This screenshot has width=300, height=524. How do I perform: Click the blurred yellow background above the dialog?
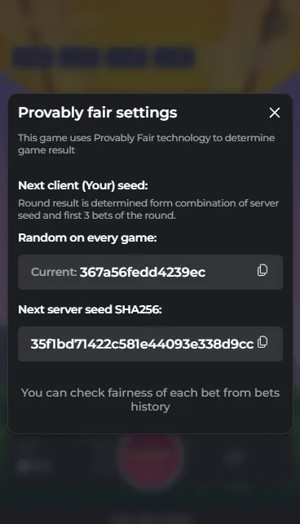[150, 24]
